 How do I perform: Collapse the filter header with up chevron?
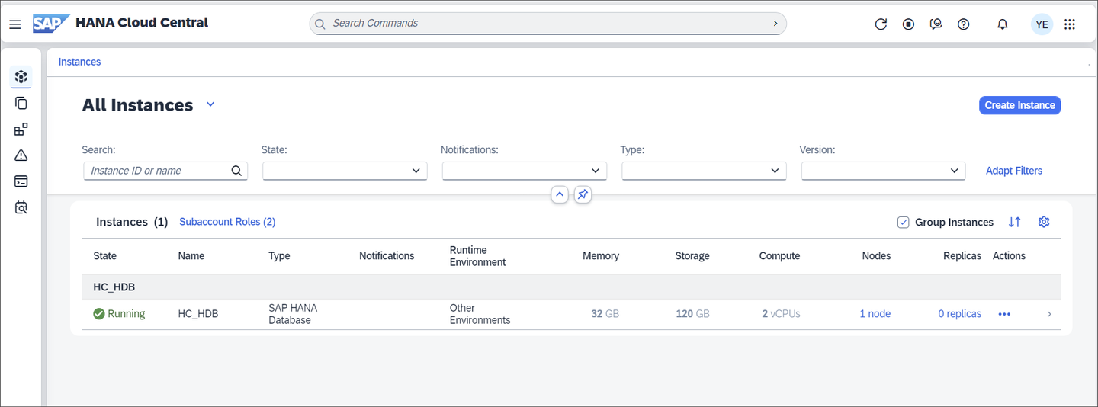tap(560, 194)
